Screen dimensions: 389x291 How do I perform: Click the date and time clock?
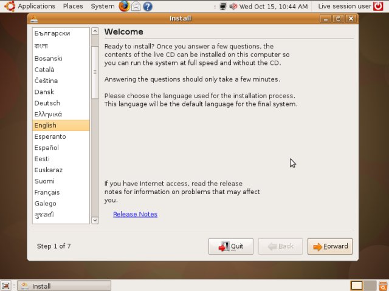tap(274, 7)
